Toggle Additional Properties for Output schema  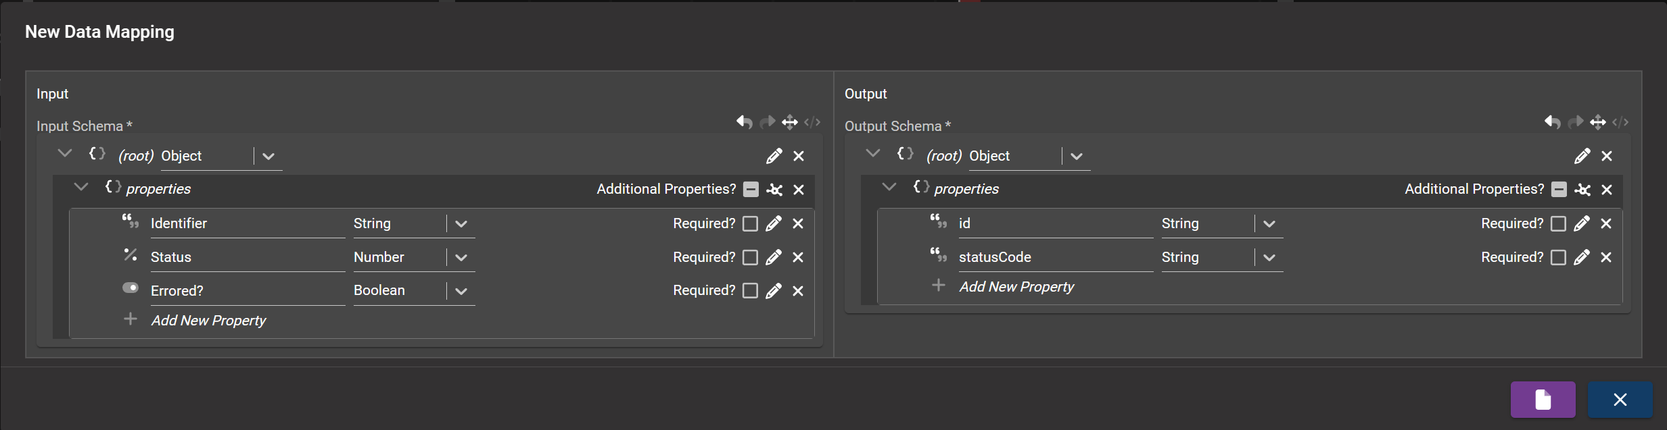(x=1559, y=190)
